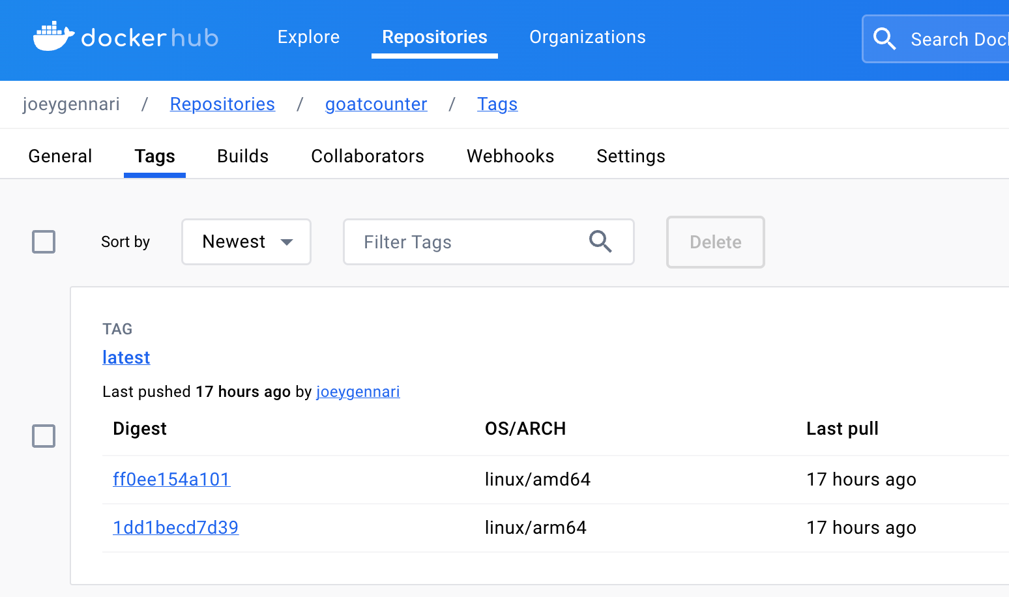Open the Sort by Newest dropdown
Viewport: 1009px width, 597px height.
click(246, 242)
